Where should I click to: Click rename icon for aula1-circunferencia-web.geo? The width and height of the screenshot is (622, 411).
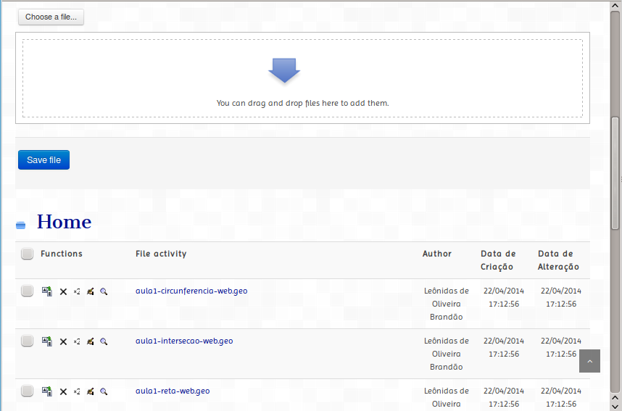point(47,291)
